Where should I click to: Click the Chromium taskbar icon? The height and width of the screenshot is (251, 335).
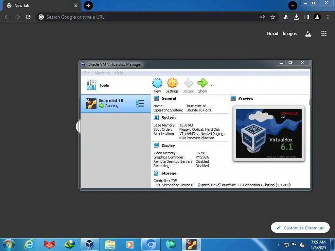[150, 244]
